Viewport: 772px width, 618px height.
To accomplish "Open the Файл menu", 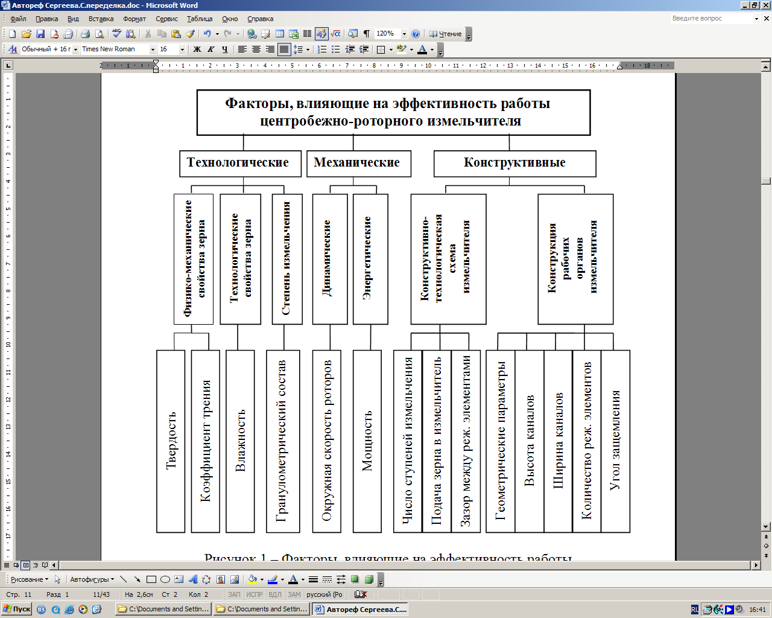I will click(x=18, y=19).
